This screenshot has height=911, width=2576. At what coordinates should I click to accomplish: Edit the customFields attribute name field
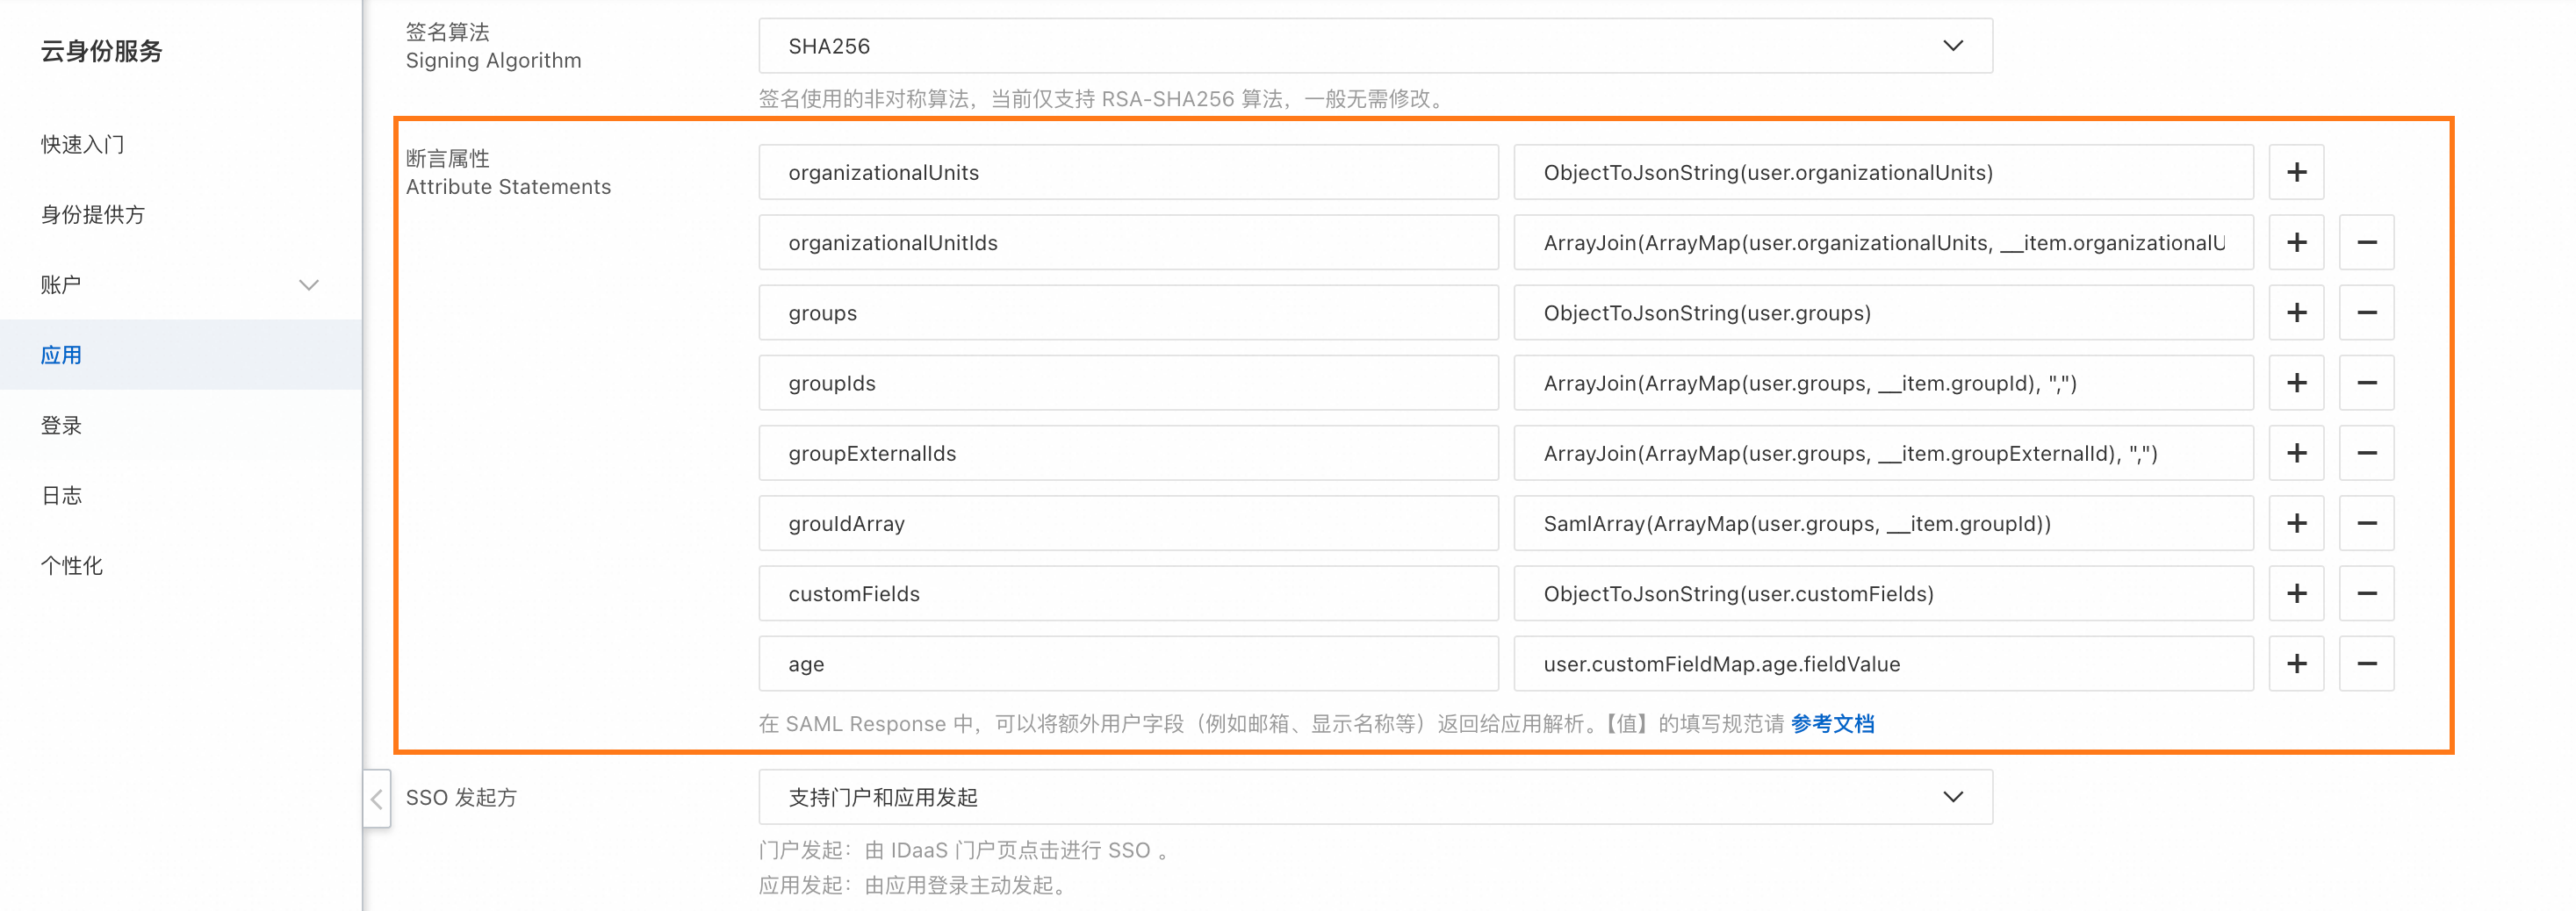(x=1128, y=593)
